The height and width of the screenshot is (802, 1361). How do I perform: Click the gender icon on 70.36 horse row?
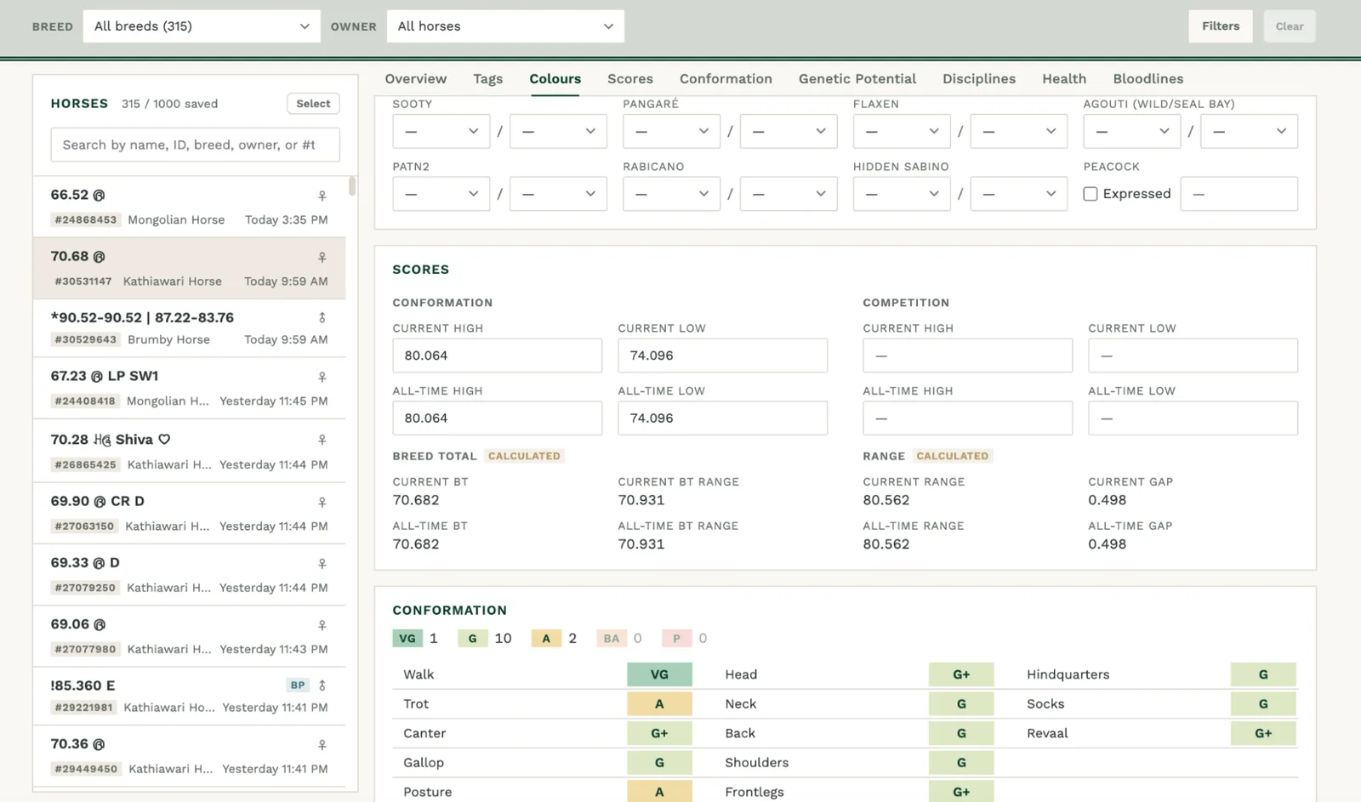click(x=322, y=745)
